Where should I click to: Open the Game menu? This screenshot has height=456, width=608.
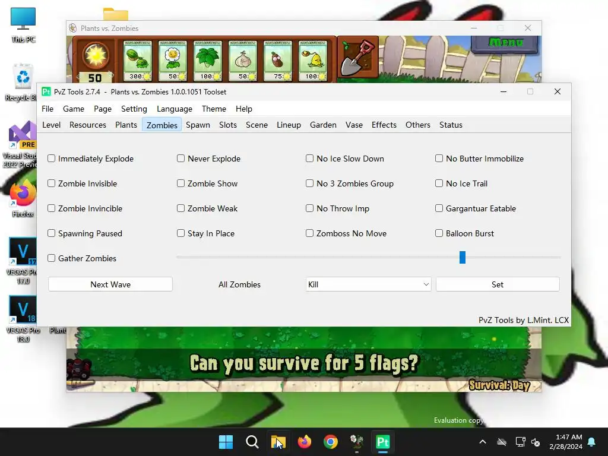point(73,109)
